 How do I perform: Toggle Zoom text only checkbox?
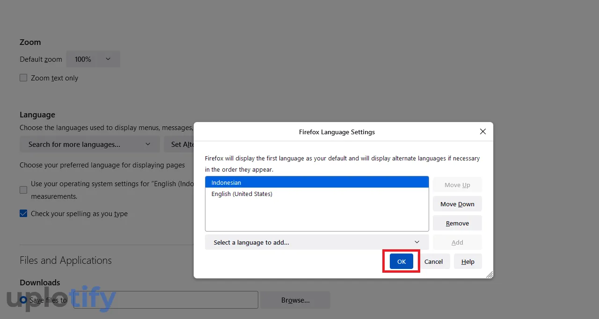[x=23, y=78]
